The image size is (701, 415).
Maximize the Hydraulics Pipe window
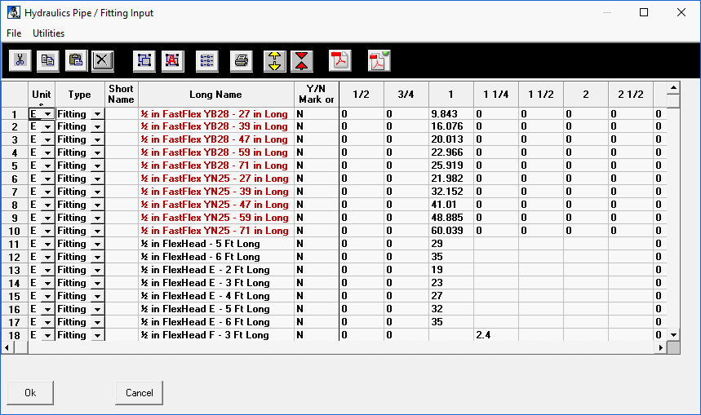pyautogui.click(x=644, y=12)
